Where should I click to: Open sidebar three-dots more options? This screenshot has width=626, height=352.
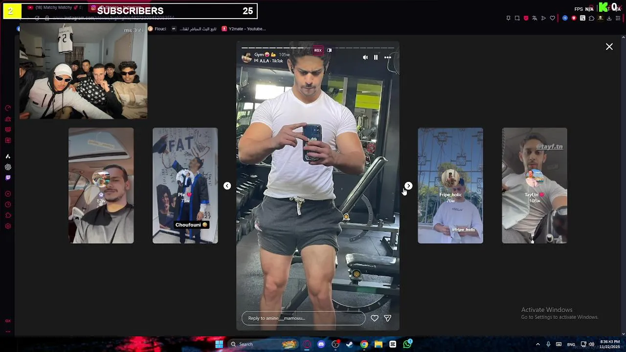[x=8, y=331]
